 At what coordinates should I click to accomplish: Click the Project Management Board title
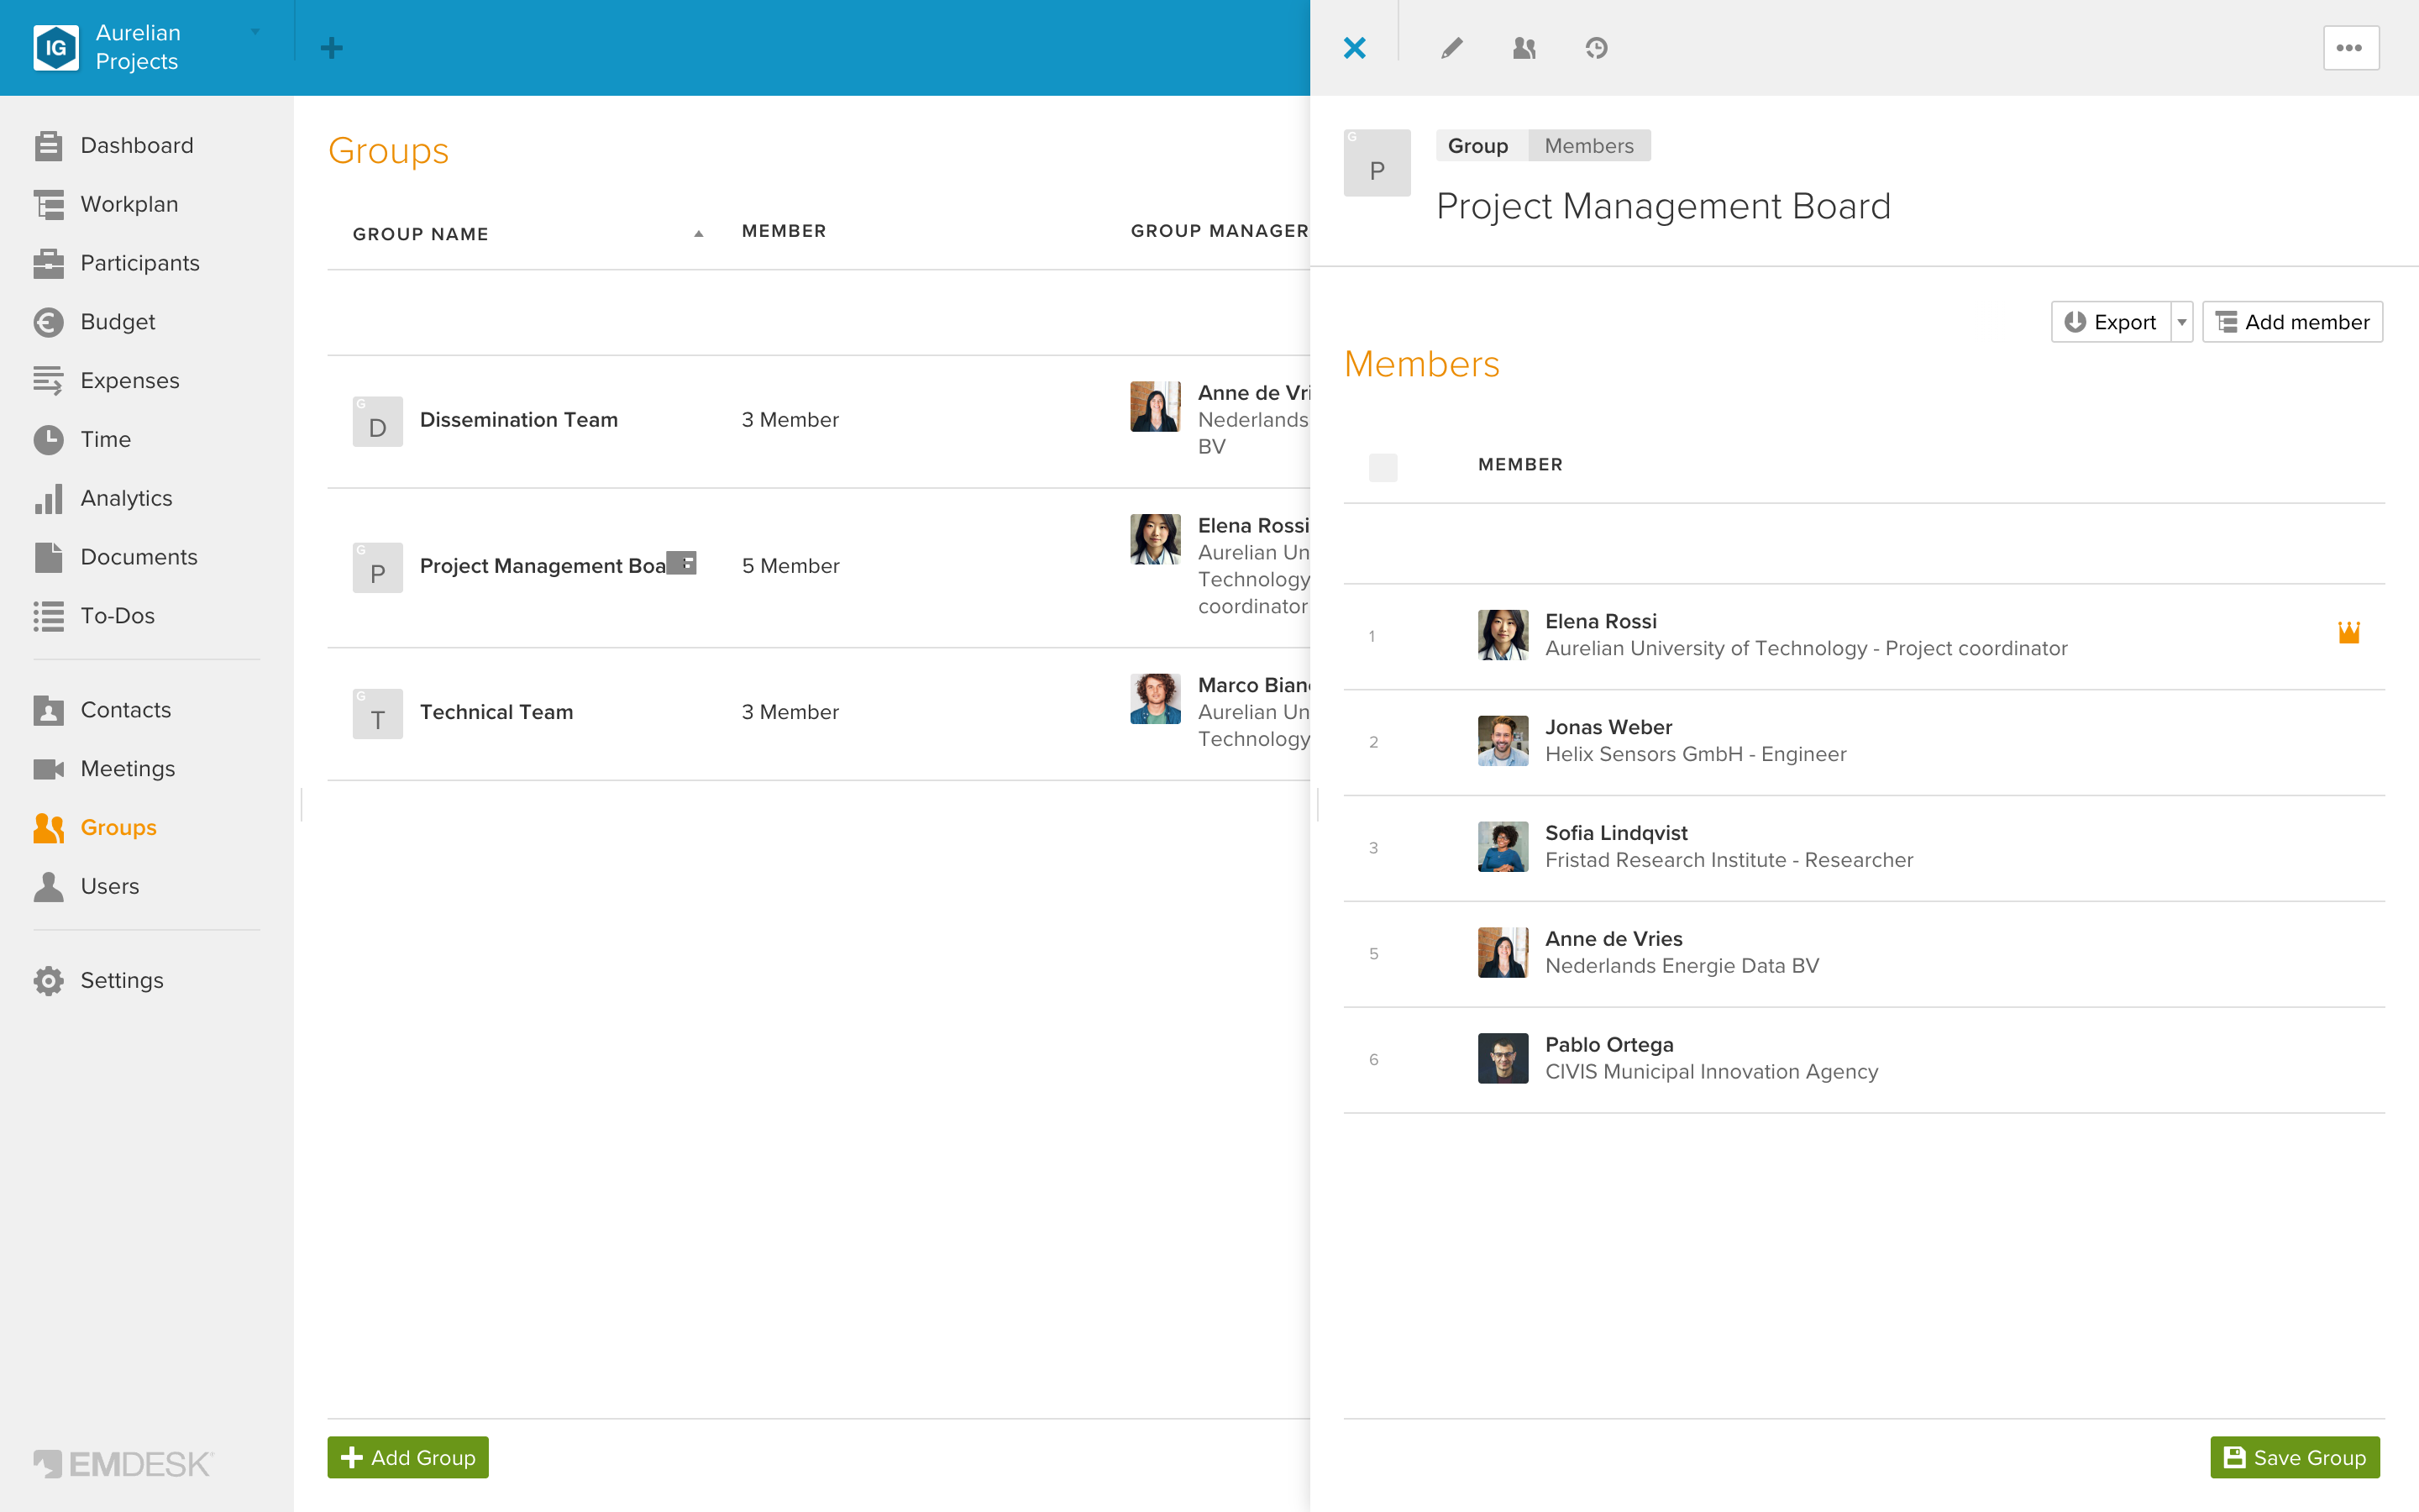coord(1663,207)
